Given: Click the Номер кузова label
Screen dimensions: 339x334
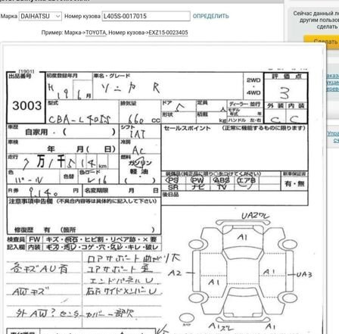Looking at the screenshot, I should pyautogui.click(x=82, y=16).
